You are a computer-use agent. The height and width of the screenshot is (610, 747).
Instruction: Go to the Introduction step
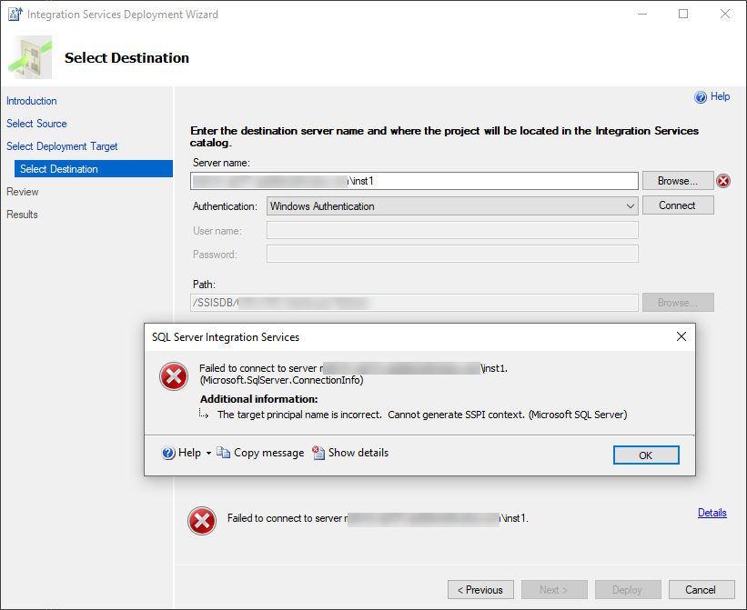[32, 101]
